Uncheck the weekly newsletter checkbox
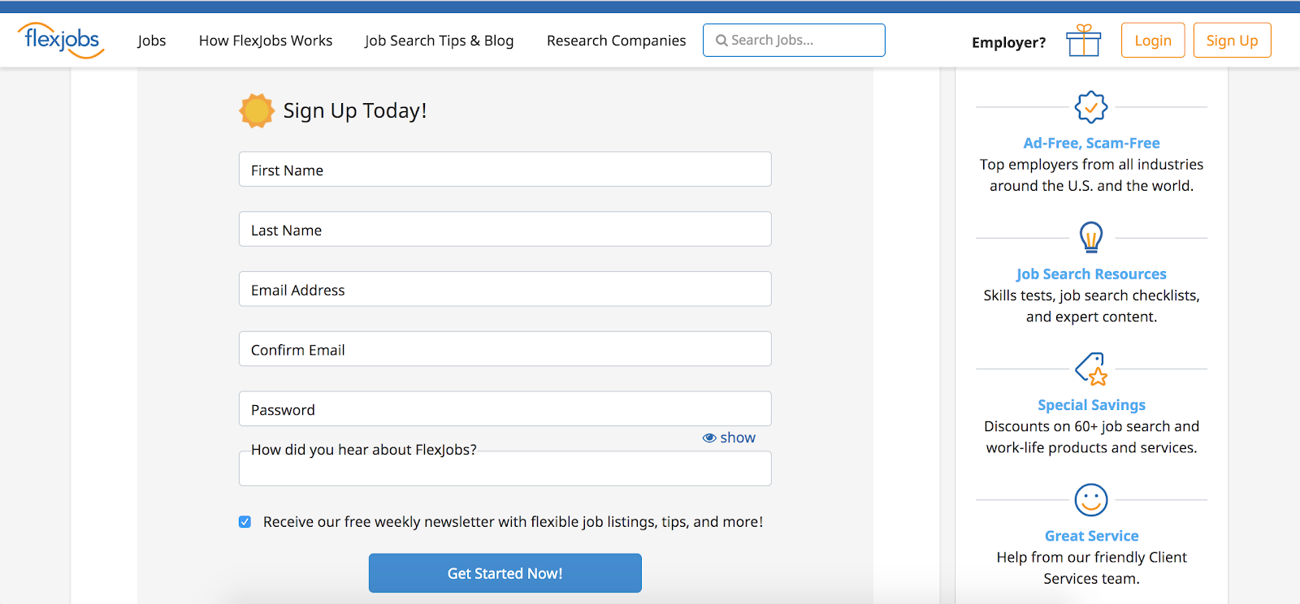The image size is (1300, 604). click(245, 522)
